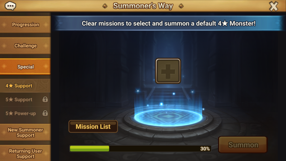Switch to the Challenge tab
Viewport: 286px width, 161px height.
[x=25, y=46]
